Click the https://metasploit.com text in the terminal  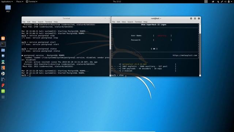185,55
